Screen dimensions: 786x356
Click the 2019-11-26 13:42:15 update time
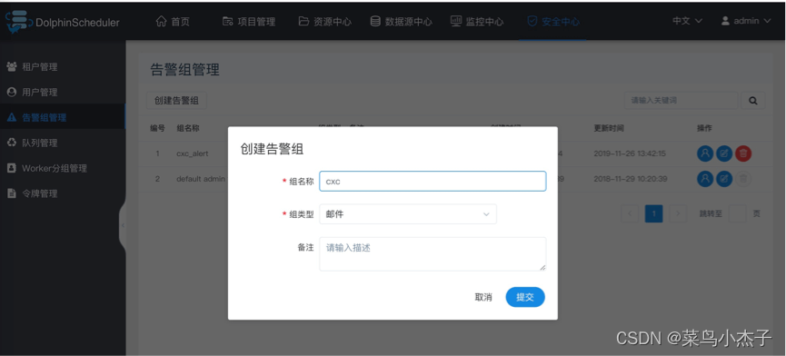[x=630, y=153]
